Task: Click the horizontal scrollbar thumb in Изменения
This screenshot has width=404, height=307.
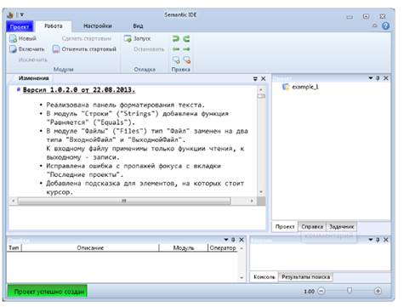Action: [x=124, y=201]
